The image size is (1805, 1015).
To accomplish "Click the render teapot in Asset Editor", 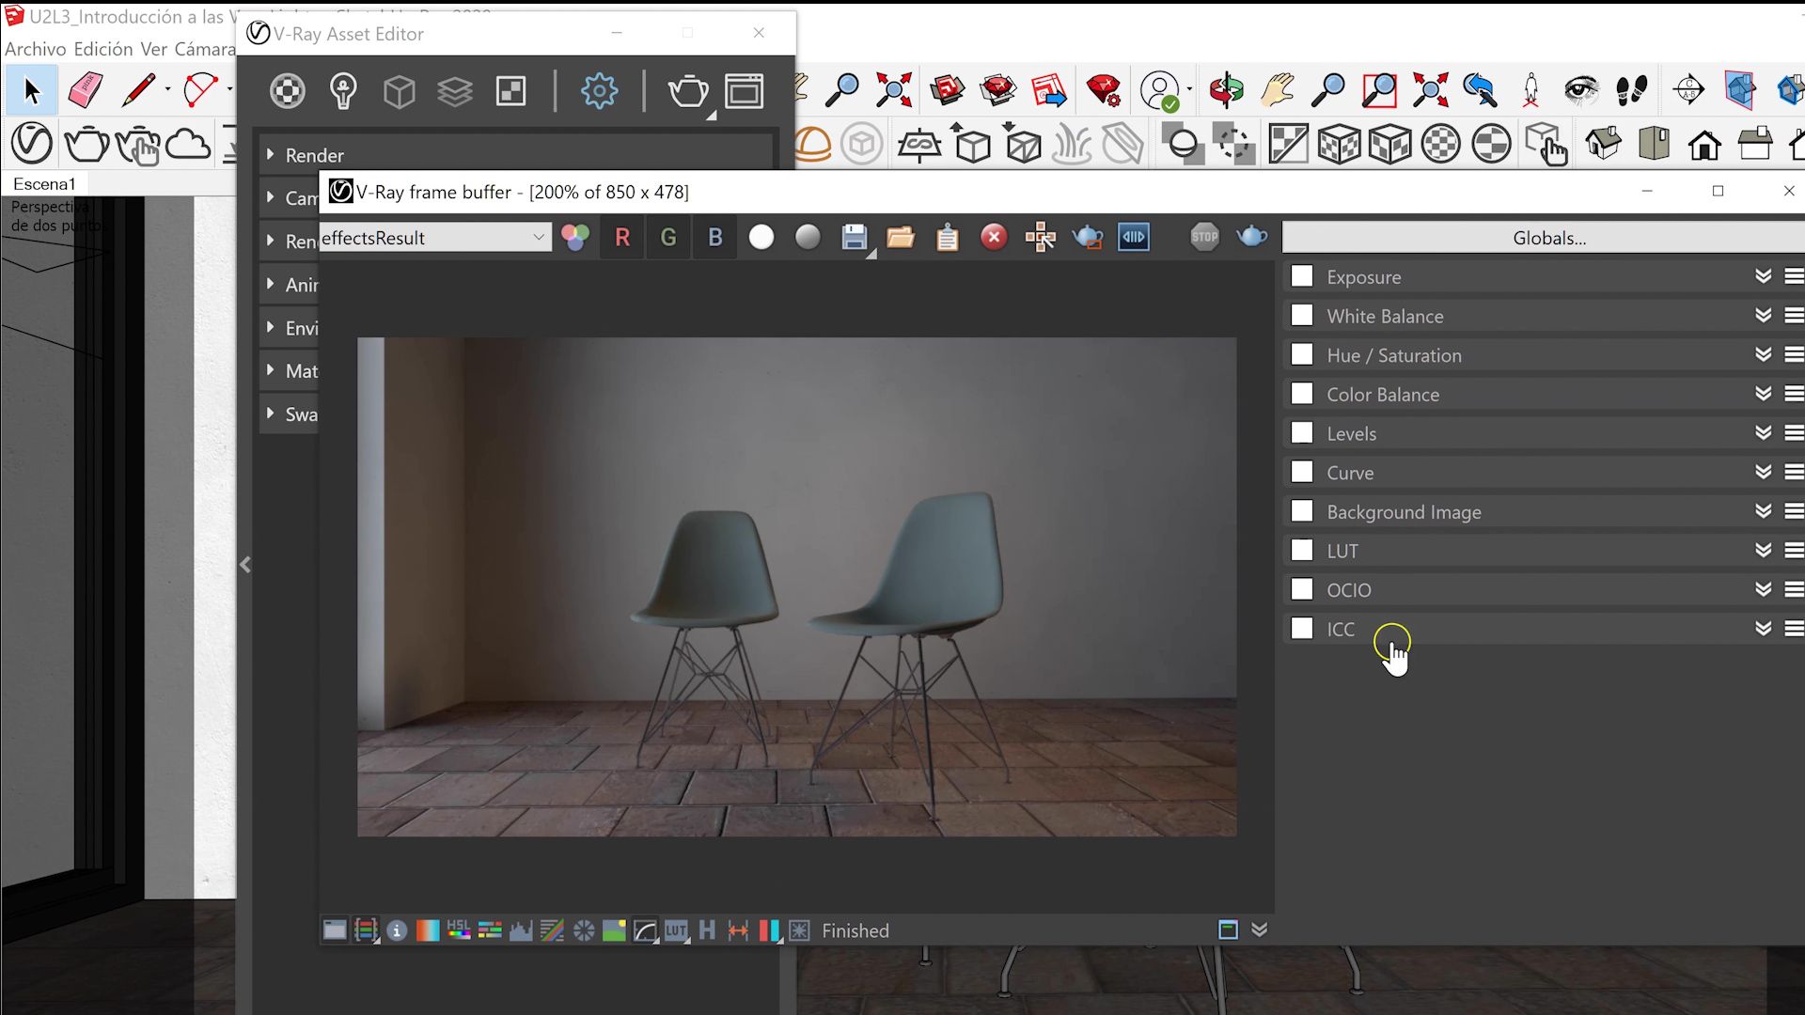I will tap(687, 91).
